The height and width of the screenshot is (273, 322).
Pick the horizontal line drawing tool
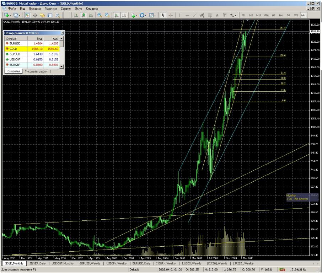pos(187,15)
